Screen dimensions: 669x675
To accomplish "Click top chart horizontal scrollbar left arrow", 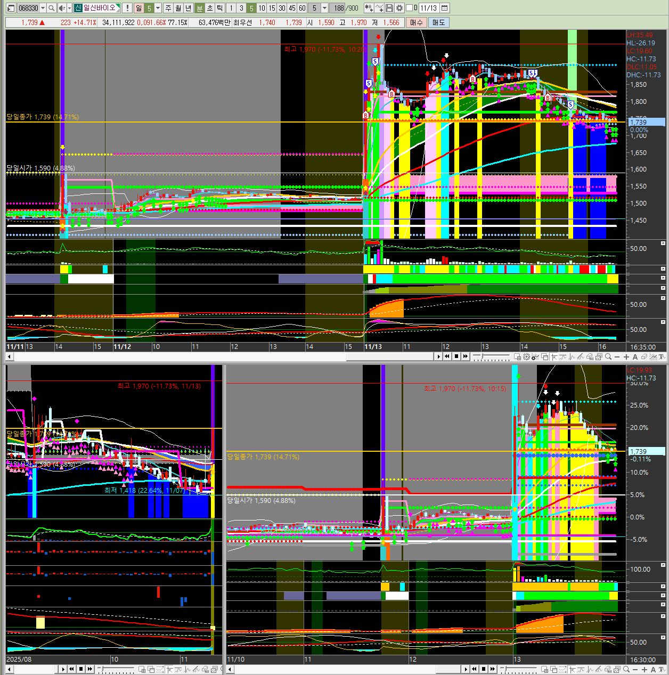I will click(x=9, y=356).
